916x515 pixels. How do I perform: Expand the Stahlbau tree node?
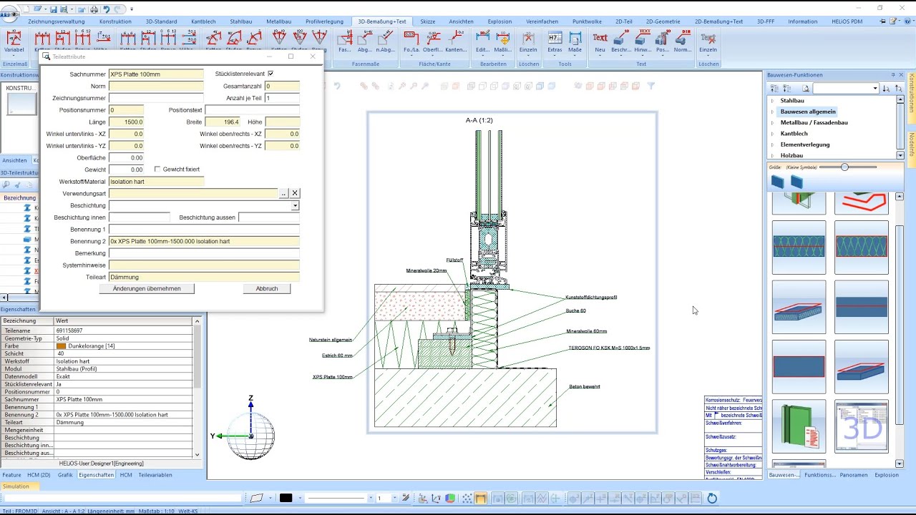(x=772, y=101)
